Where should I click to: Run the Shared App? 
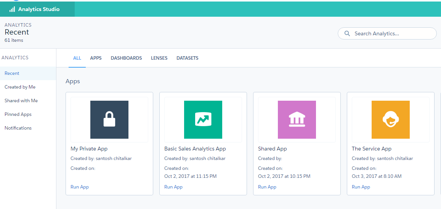pos(267,187)
